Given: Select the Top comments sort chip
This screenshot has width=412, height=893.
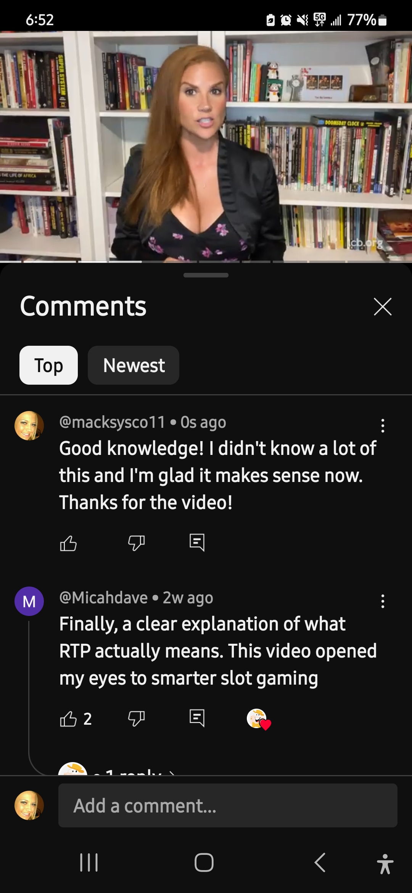Looking at the screenshot, I should click(x=48, y=365).
